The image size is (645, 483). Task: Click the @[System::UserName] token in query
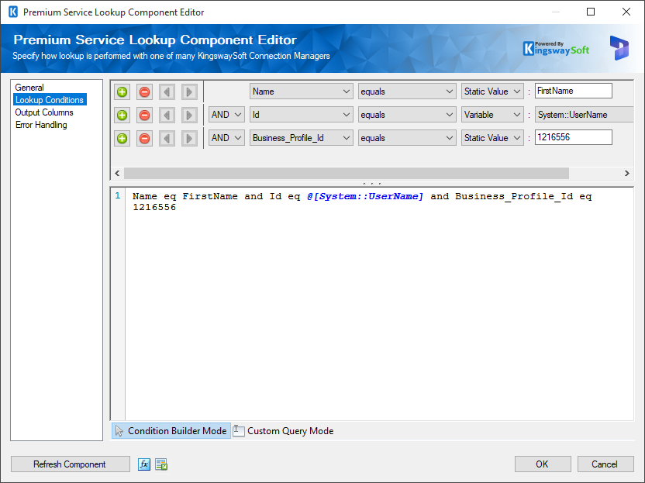pyautogui.click(x=365, y=196)
